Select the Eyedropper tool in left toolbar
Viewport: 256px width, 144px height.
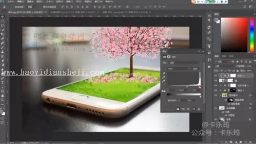[3, 39]
